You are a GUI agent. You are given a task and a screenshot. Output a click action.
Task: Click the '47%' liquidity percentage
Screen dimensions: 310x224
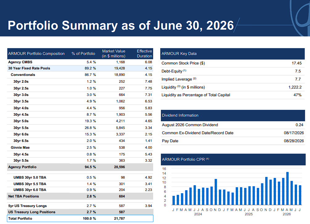[298, 95]
